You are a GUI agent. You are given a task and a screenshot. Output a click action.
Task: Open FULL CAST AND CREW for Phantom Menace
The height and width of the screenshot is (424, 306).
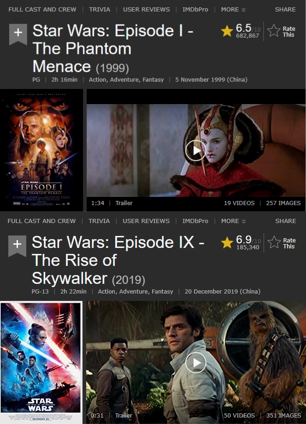(x=42, y=10)
